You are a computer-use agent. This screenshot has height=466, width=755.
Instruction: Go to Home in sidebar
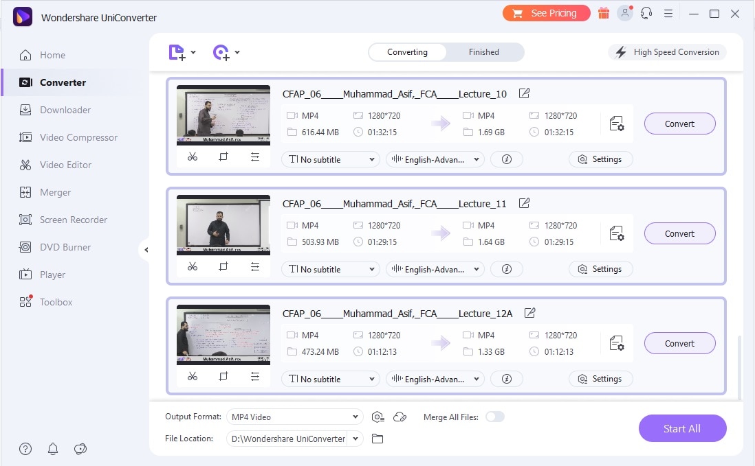(52, 55)
